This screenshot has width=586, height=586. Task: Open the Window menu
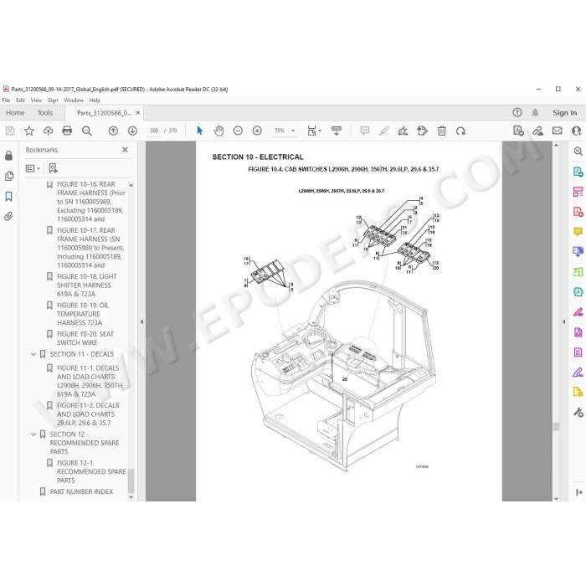[74, 100]
